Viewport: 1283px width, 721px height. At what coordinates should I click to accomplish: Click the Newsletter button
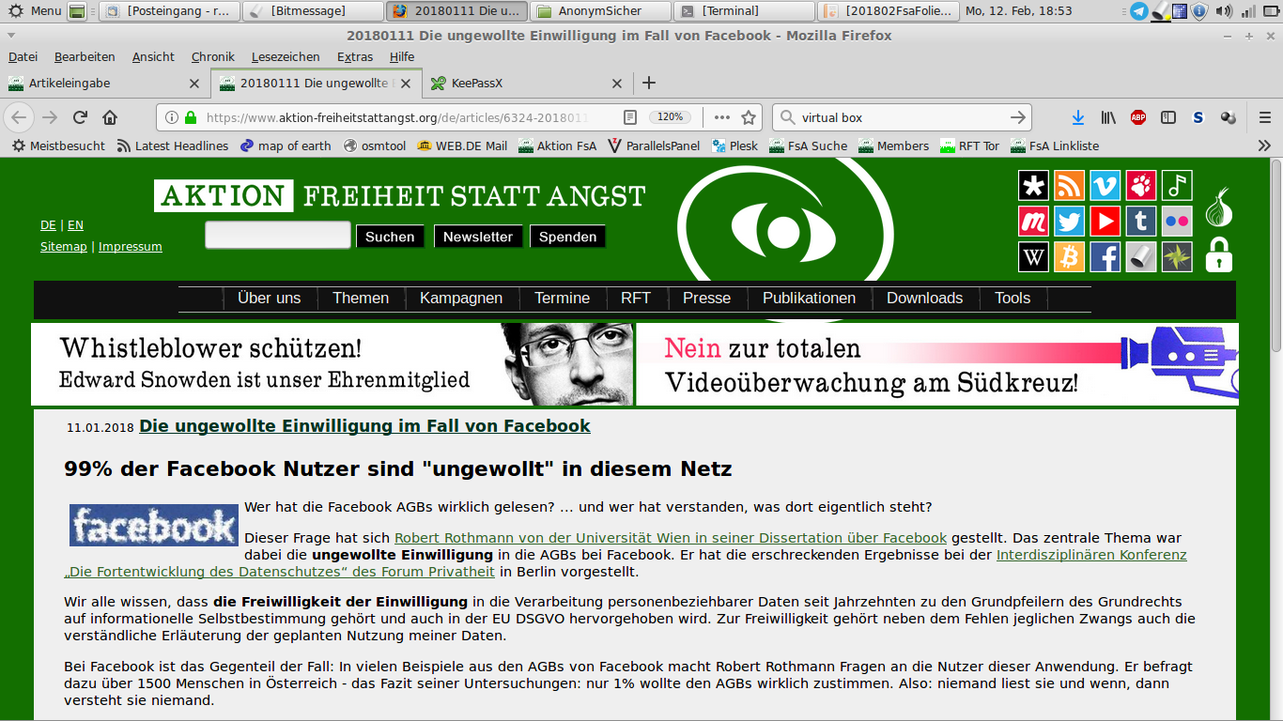pyautogui.click(x=478, y=237)
